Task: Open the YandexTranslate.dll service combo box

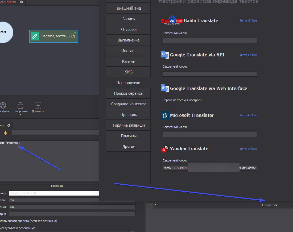Action: pos(54,193)
